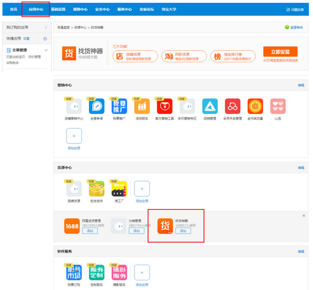
Task: Open the 促销管理 triangle icon
Action: tap(210, 106)
